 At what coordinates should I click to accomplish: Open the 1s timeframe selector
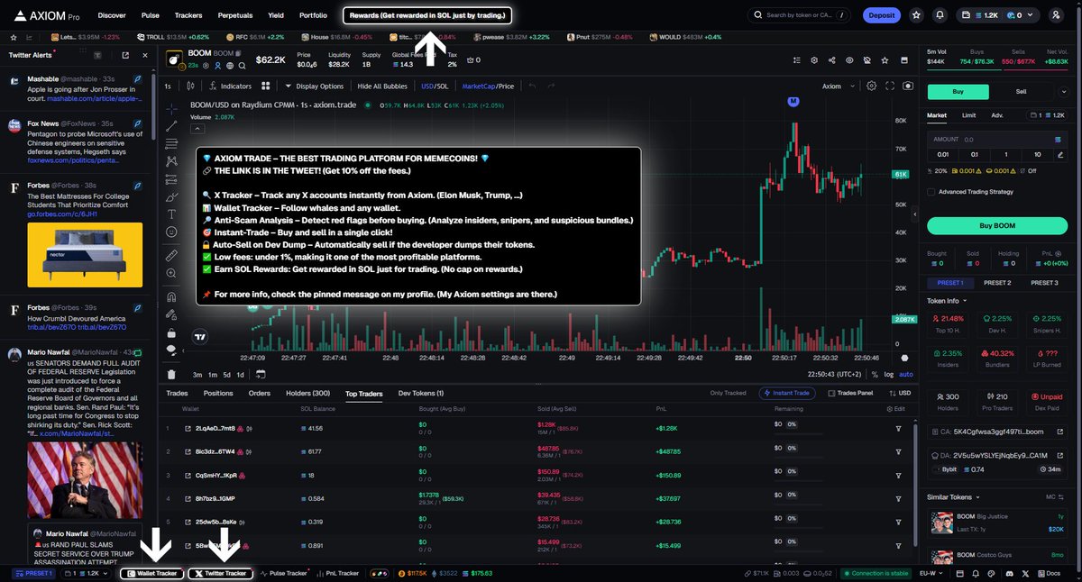(168, 86)
